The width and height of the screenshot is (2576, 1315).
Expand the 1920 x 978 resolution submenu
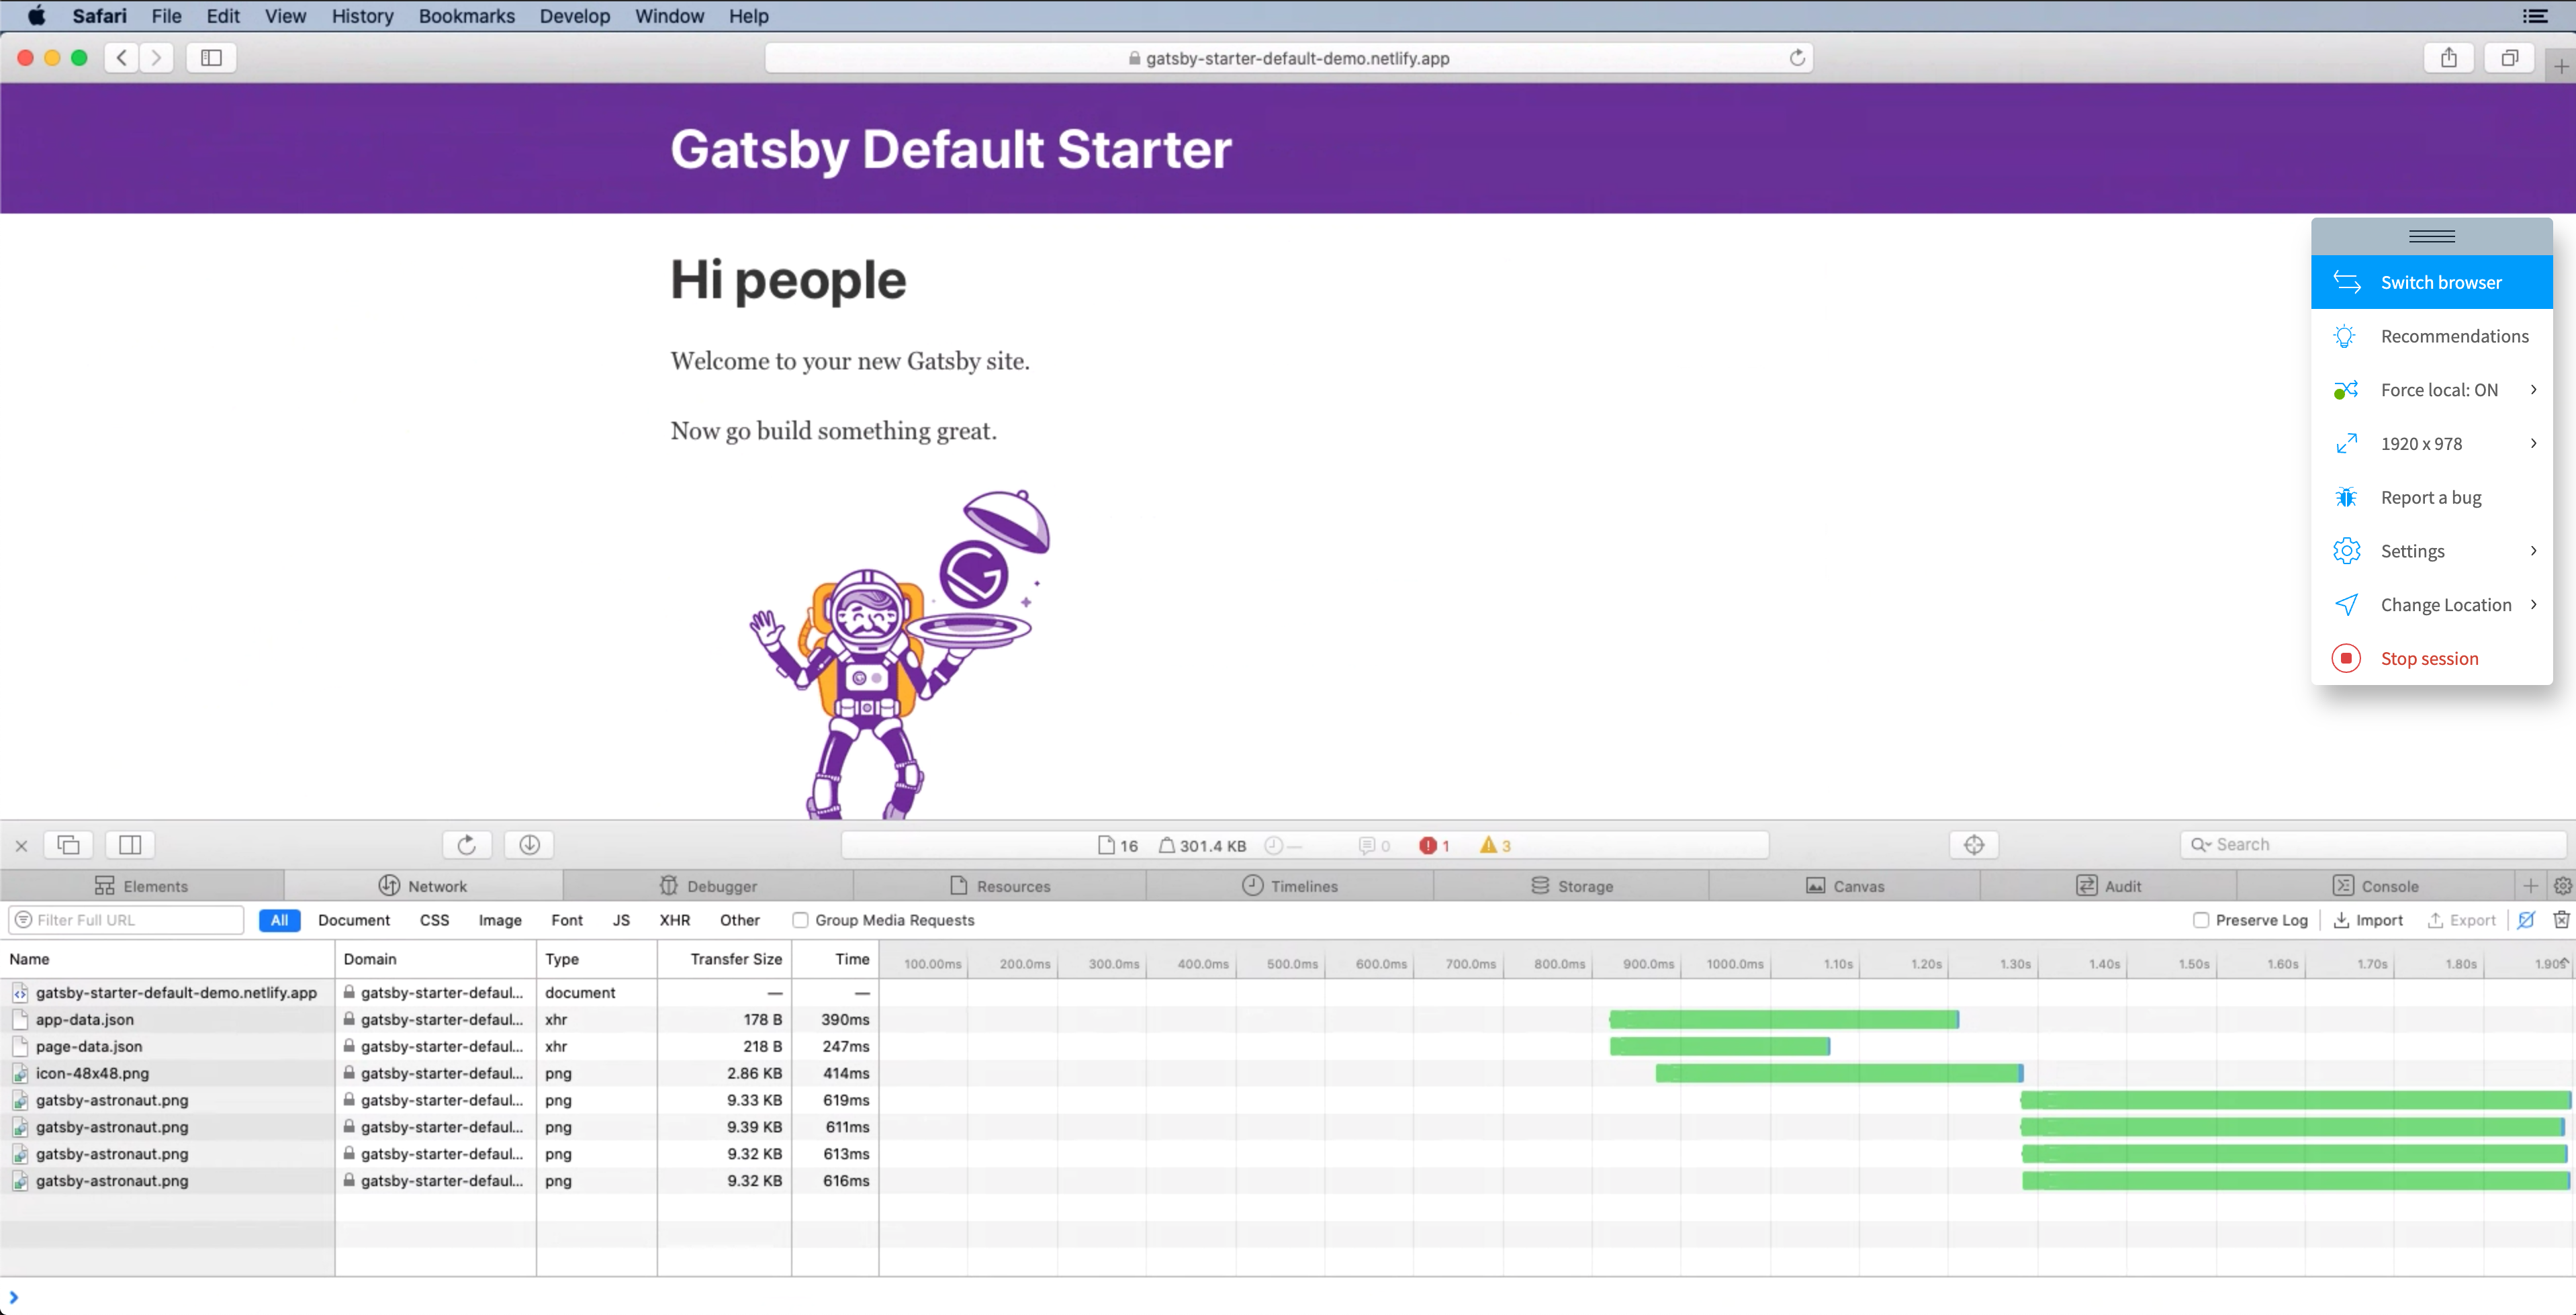tap(2533, 444)
